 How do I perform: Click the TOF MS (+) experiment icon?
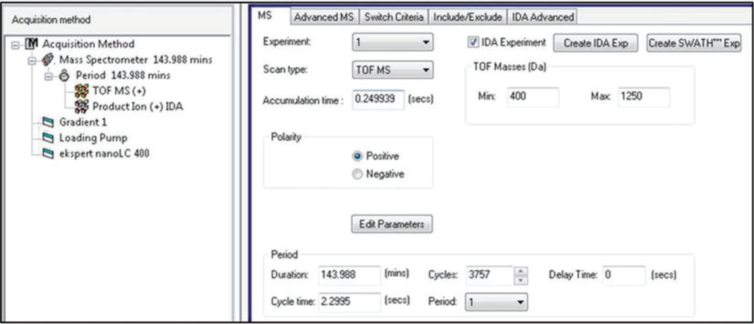coord(81,91)
